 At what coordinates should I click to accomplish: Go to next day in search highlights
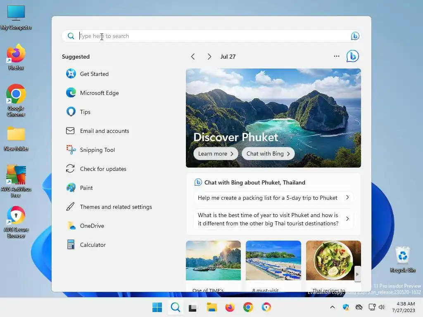tap(209, 57)
